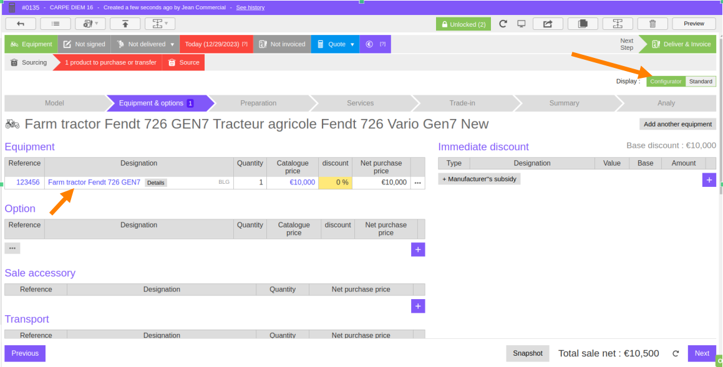This screenshot has height=367, width=723.
Task: Add a sale accessory with plus button
Action: coord(418,306)
